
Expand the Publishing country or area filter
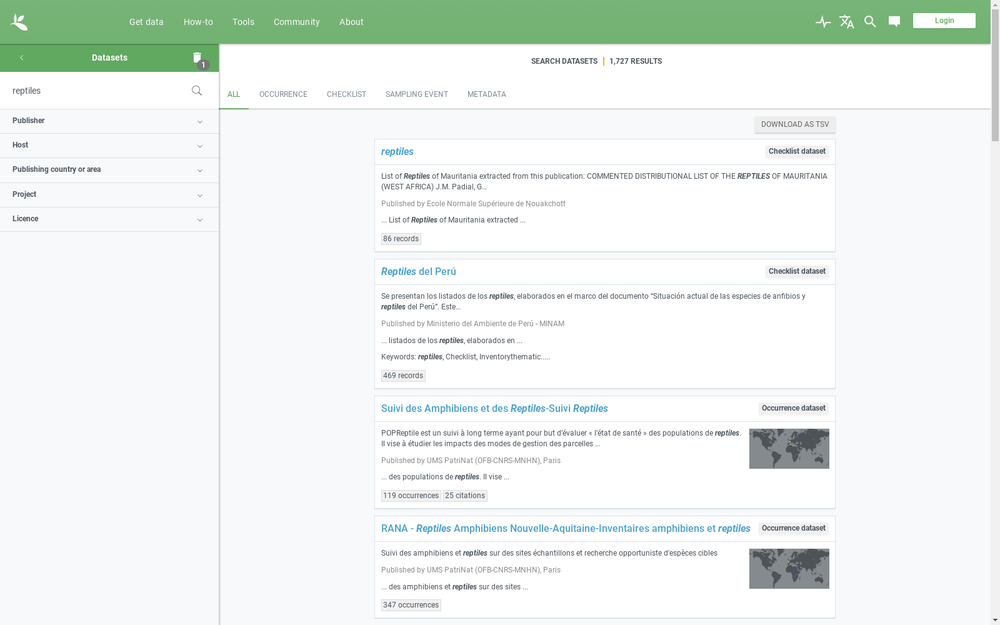pos(109,170)
